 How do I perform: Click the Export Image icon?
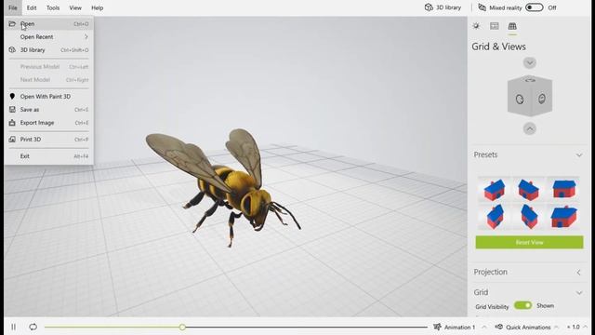click(12, 123)
